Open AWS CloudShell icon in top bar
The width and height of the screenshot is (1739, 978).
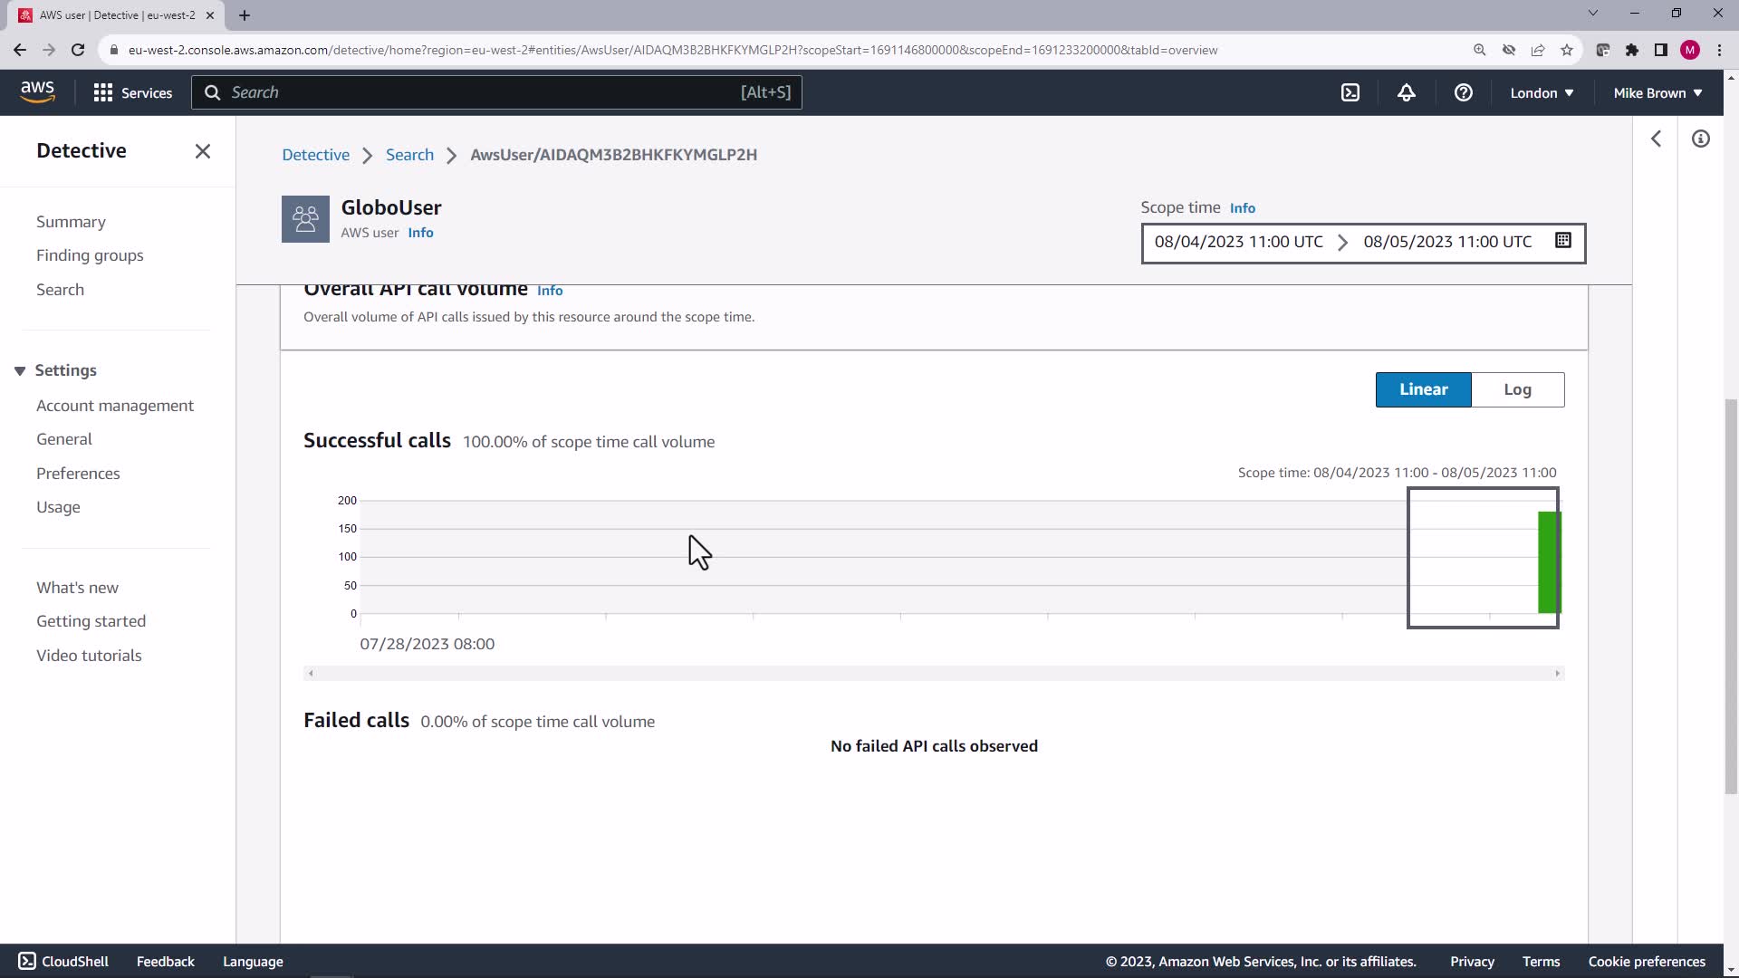(1350, 92)
